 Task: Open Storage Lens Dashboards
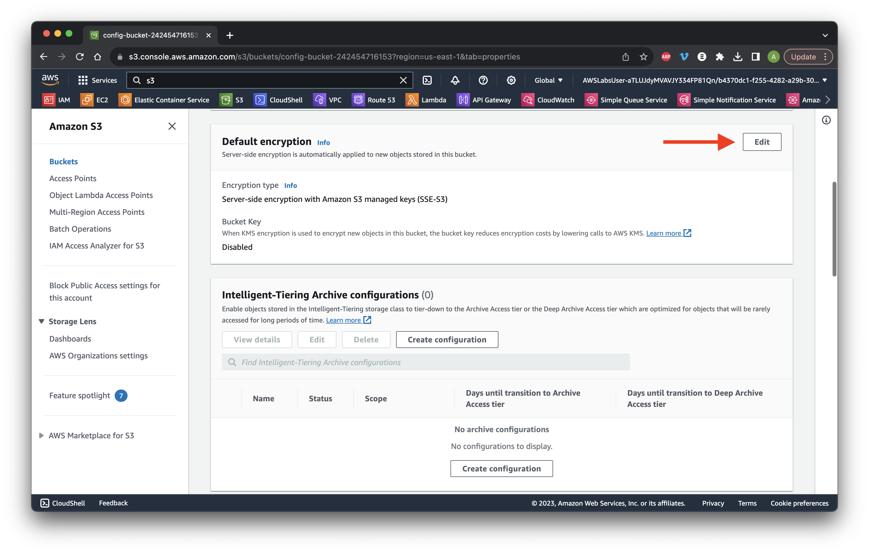point(70,338)
